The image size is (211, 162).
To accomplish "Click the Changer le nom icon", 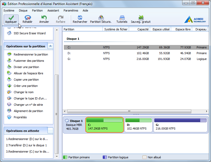I will coord(9,92).
